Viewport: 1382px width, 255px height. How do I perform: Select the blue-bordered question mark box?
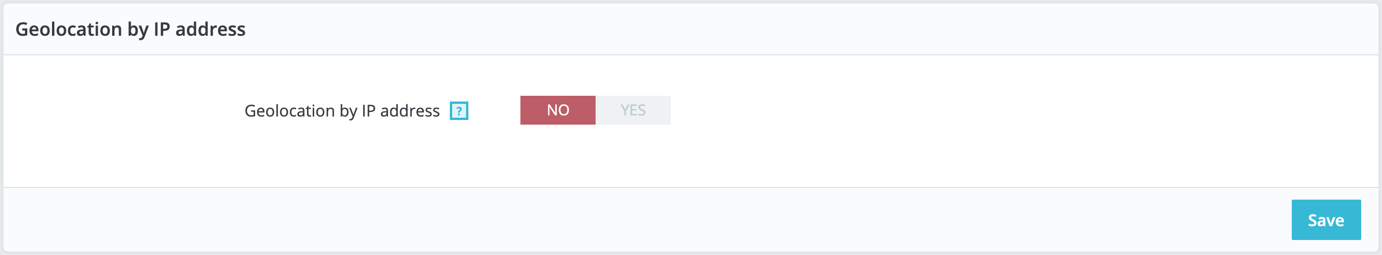point(459,111)
